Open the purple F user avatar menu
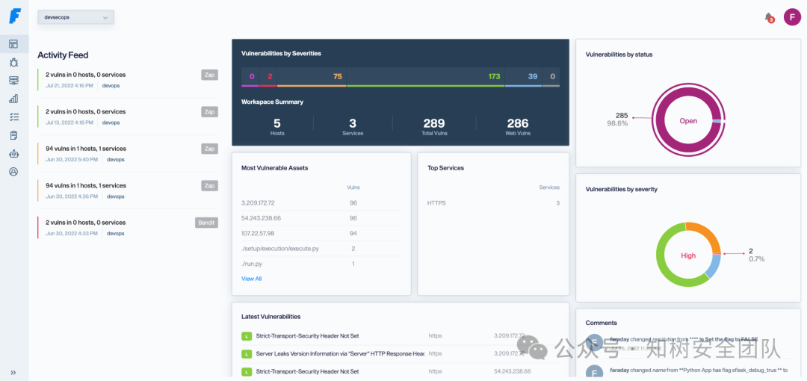Image resolution: width=807 pixels, height=381 pixels. click(x=792, y=17)
